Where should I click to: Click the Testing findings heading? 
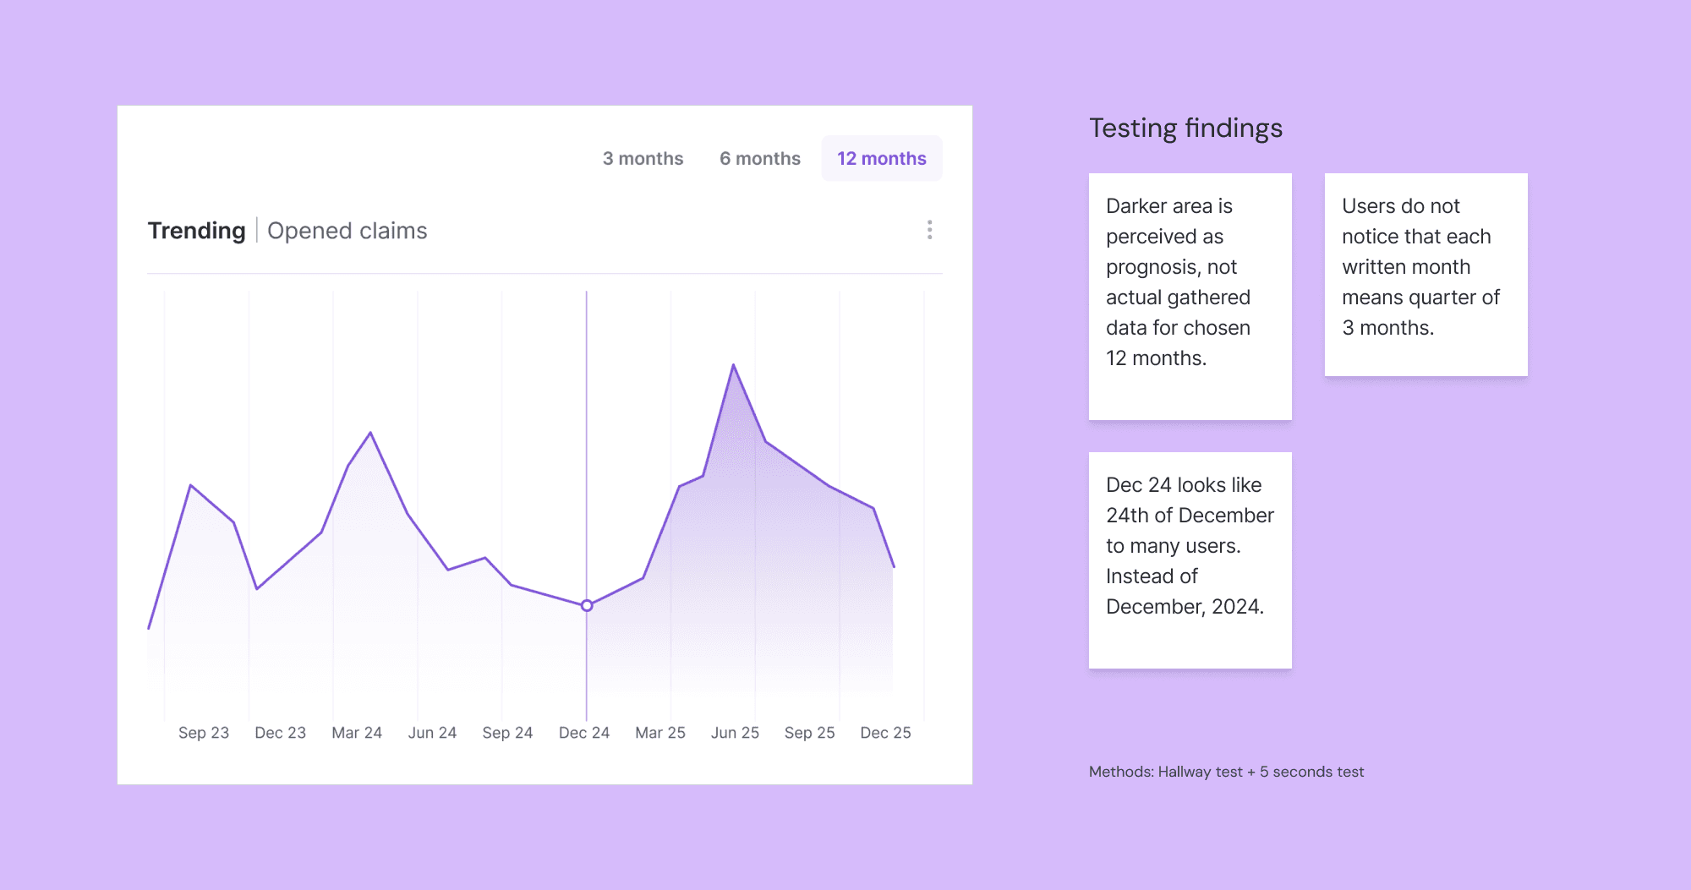tap(1186, 128)
